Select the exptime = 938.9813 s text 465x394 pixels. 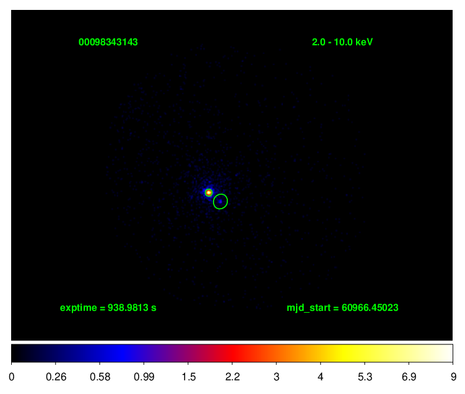[108, 308]
